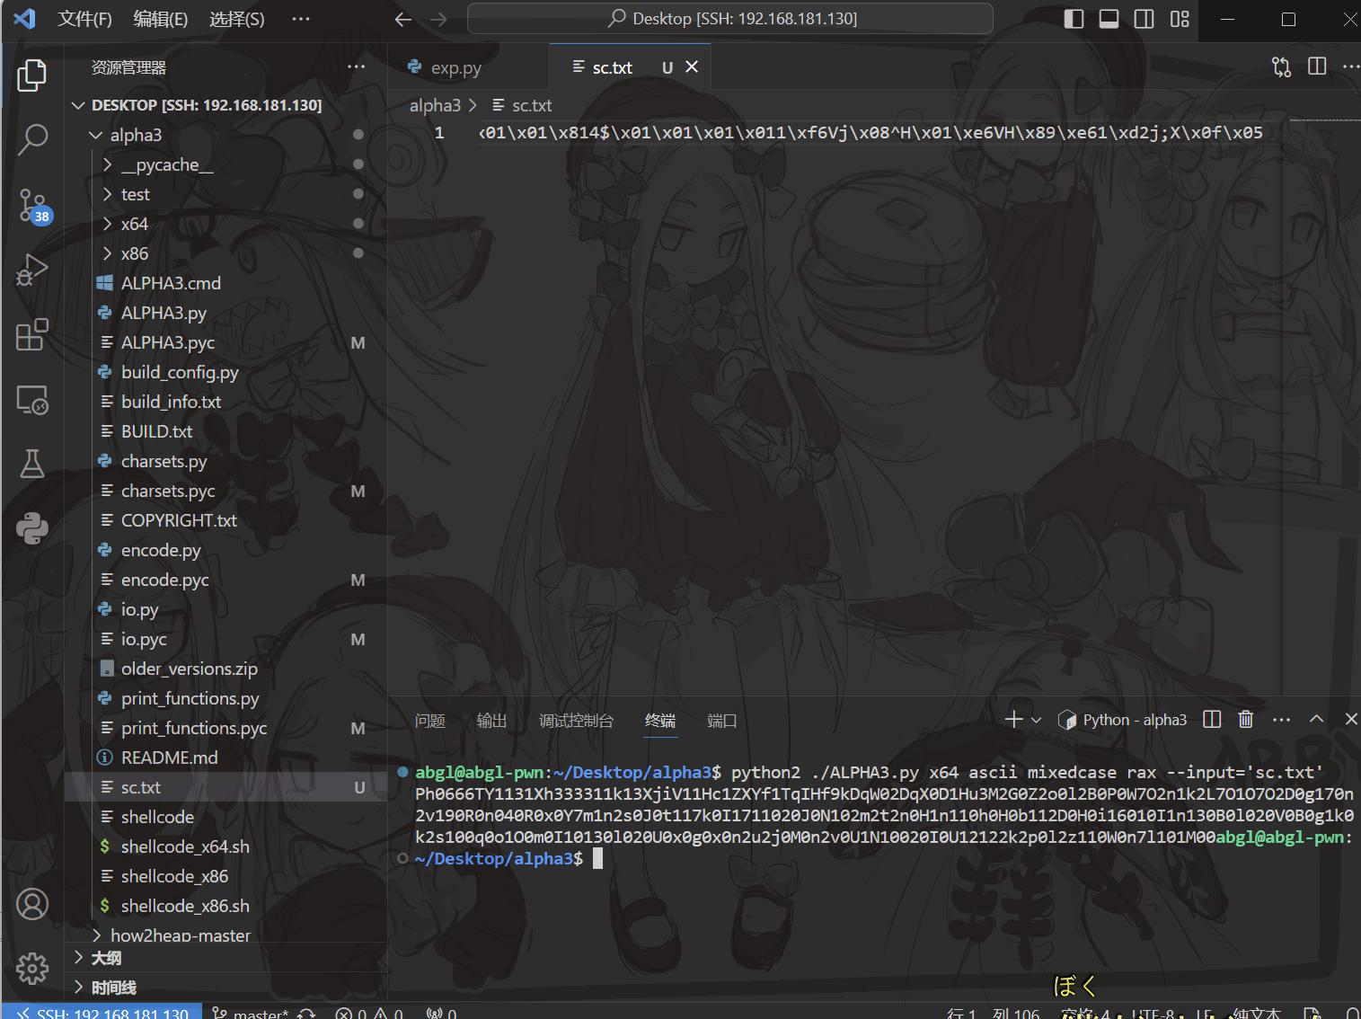Expand the x64 folder
Screen dimensions: 1361x1019
[134, 224]
